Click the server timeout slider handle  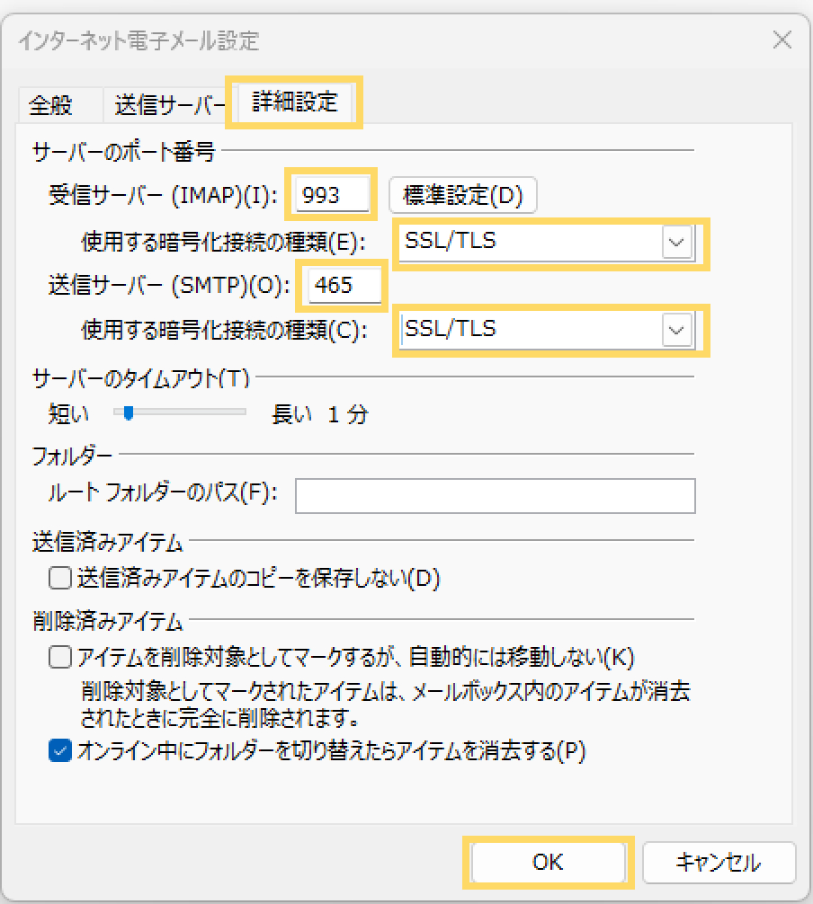[130, 413]
